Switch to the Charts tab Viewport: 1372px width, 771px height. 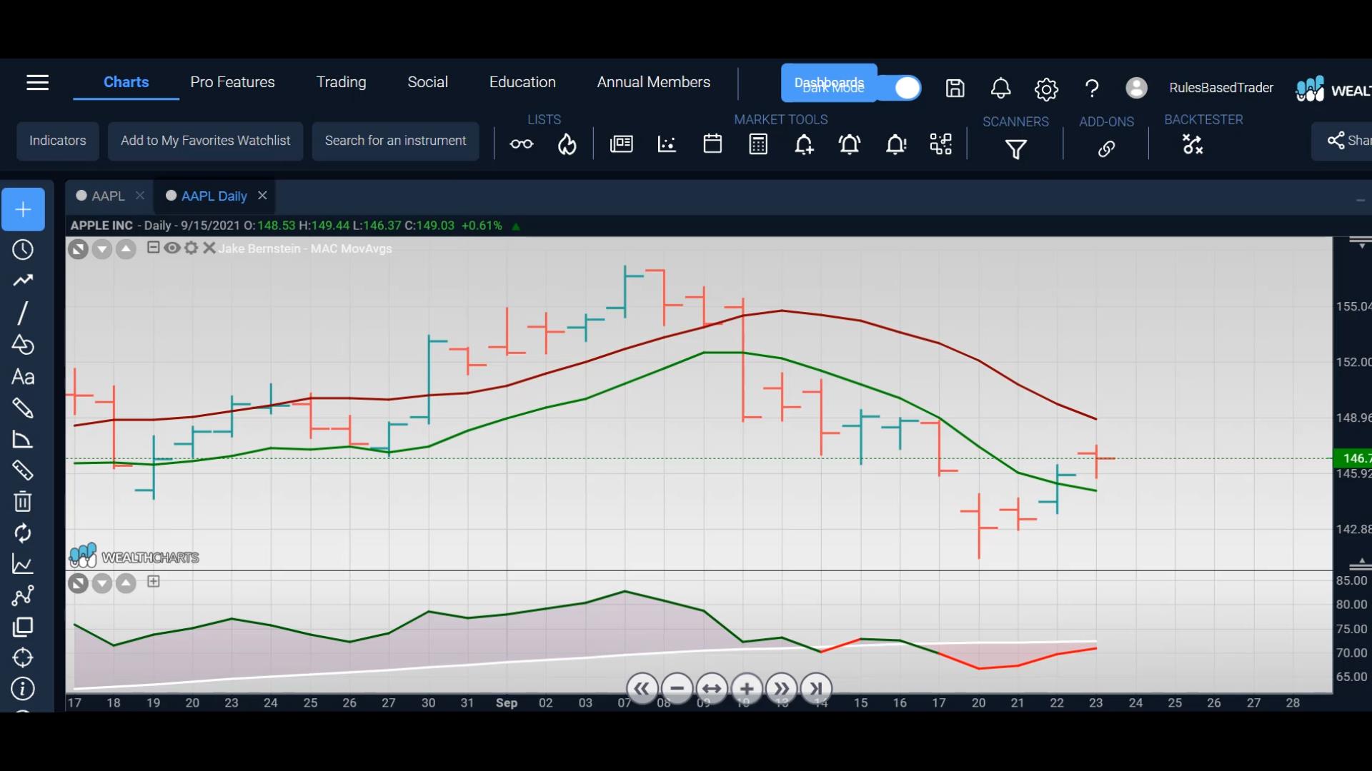coord(126,82)
